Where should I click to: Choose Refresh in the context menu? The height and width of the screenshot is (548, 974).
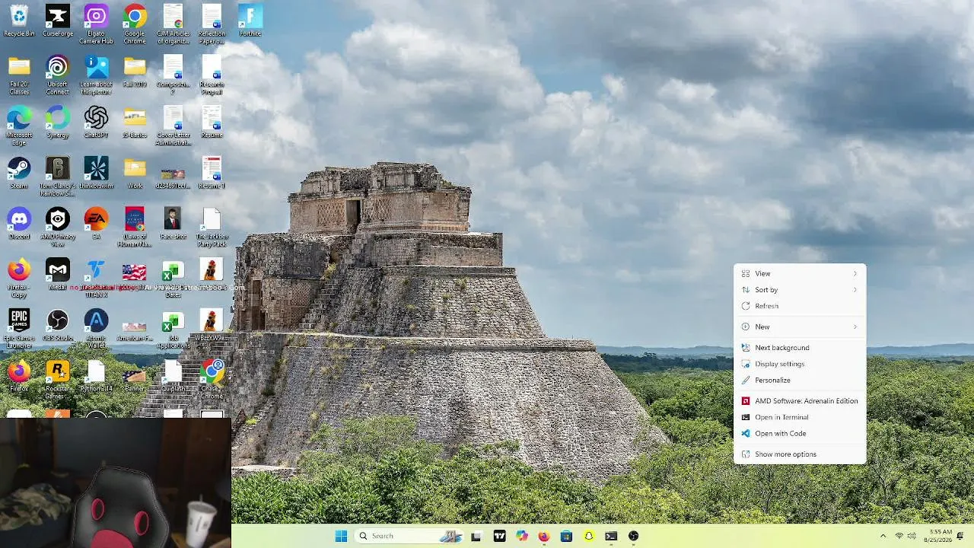click(800, 306)
